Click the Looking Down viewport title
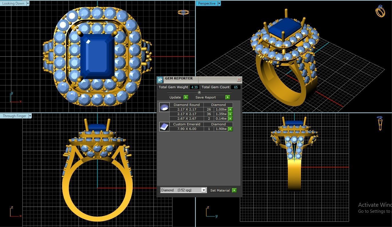 13,3
